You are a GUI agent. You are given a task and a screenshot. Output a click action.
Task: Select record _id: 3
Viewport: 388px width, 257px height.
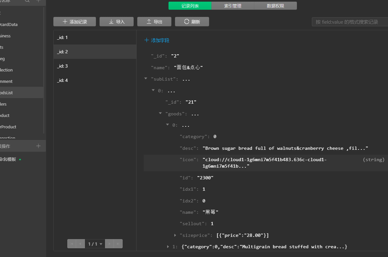click(x=95, y=66)
